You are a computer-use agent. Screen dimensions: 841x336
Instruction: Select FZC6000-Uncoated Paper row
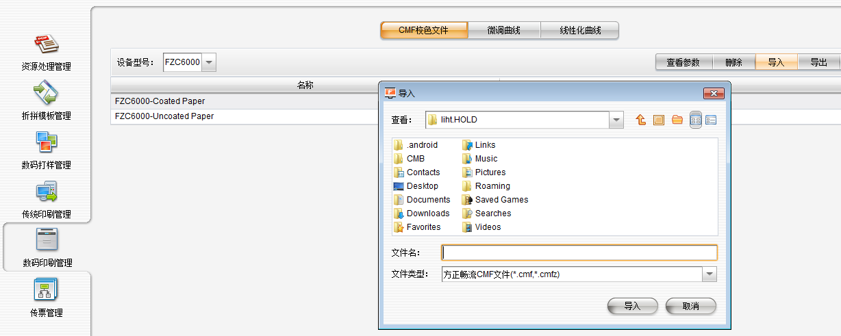click(x=164, y=116)
